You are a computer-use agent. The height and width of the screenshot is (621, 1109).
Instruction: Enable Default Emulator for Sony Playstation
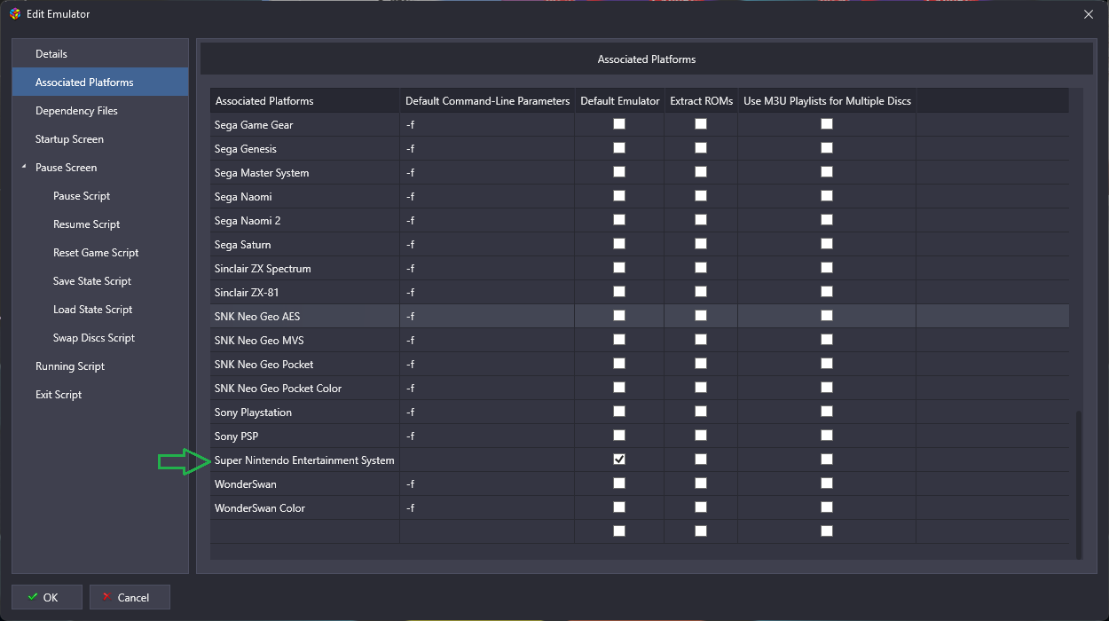click(x=619, y=412)
